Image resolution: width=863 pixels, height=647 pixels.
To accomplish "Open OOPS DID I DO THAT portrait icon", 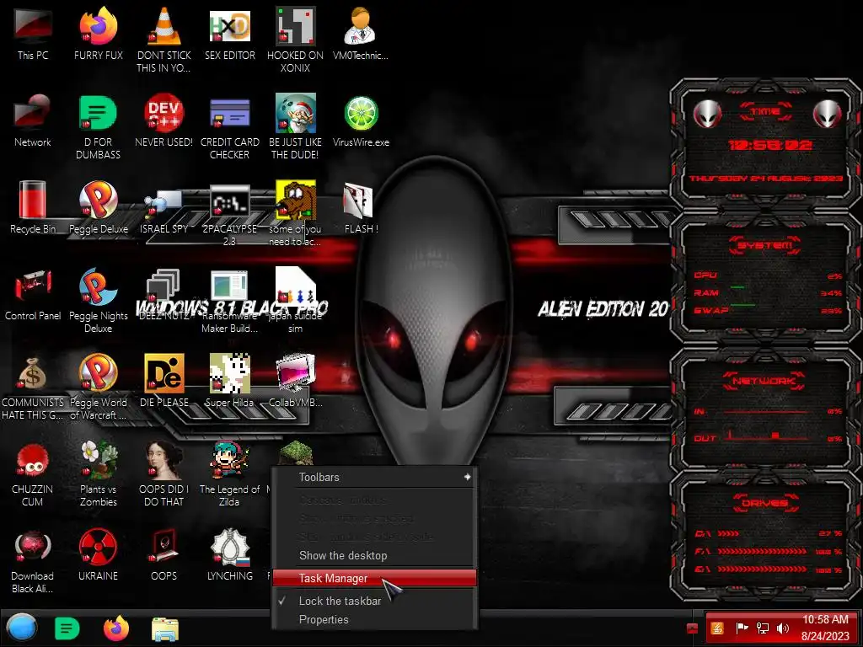I will [164, 460].
